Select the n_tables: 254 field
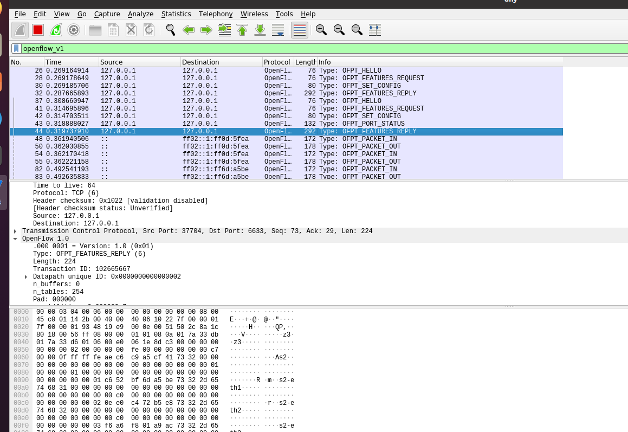 58,292
